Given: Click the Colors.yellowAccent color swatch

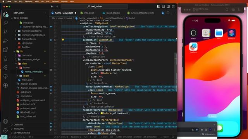Looking at the screenshot, I should pyautogui.click(x=102, y=113).
